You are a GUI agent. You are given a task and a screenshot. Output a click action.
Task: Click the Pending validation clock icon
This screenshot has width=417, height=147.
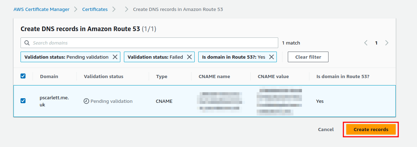coord(86,101)
